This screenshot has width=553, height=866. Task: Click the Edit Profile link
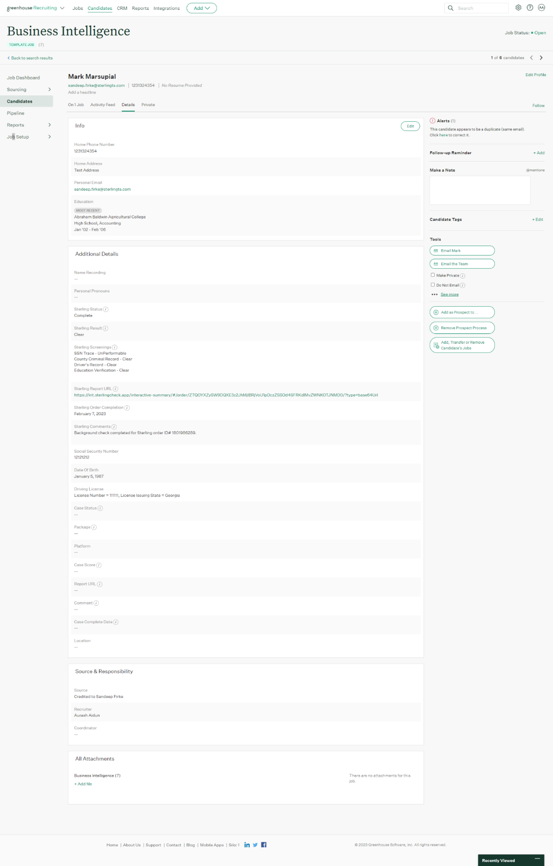536,75
